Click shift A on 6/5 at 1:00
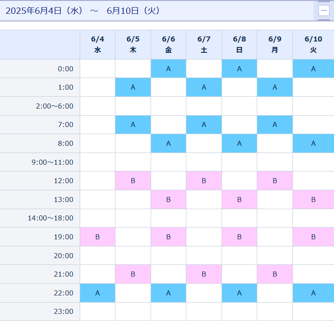This screenshot has width=334, height=321. point(133,87)
